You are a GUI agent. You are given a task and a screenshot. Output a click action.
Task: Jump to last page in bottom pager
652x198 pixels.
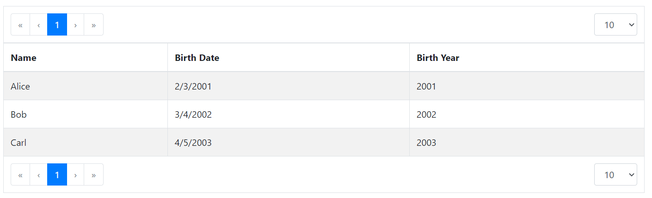point(93,174)
